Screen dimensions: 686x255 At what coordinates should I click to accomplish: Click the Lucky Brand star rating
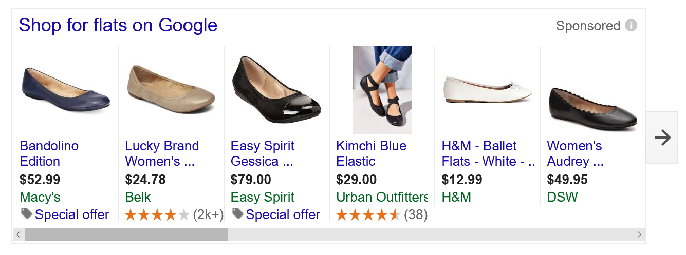click(x=157, y=215)
